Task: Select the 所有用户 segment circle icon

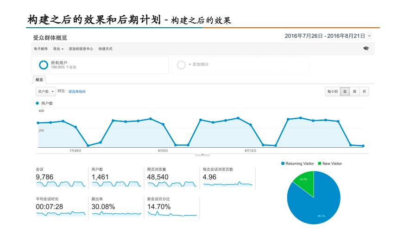Action: pos(44,65)
